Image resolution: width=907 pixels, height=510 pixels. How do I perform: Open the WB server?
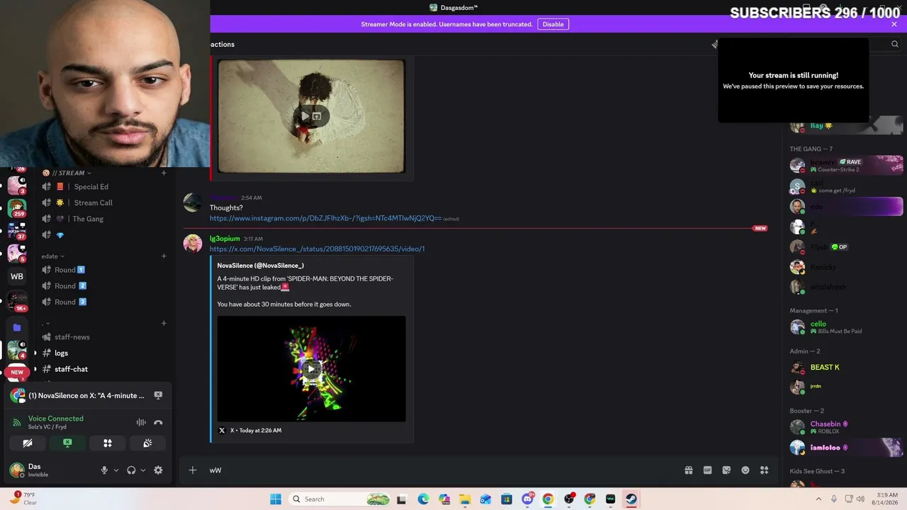(17, 276)
